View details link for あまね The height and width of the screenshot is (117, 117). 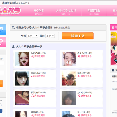click(38, 76)
